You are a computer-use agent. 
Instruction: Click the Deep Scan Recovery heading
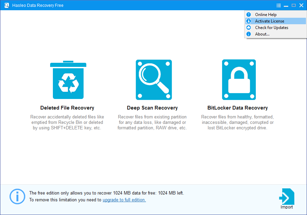[x=152, y=108]
